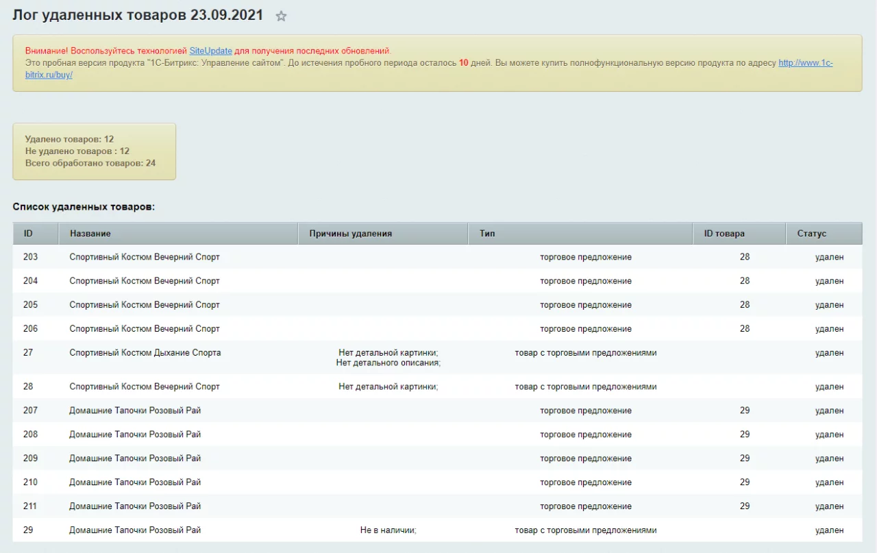Sort table by Название column header
The width and height of the screenshot is (877, 553).
pos(90,234)
